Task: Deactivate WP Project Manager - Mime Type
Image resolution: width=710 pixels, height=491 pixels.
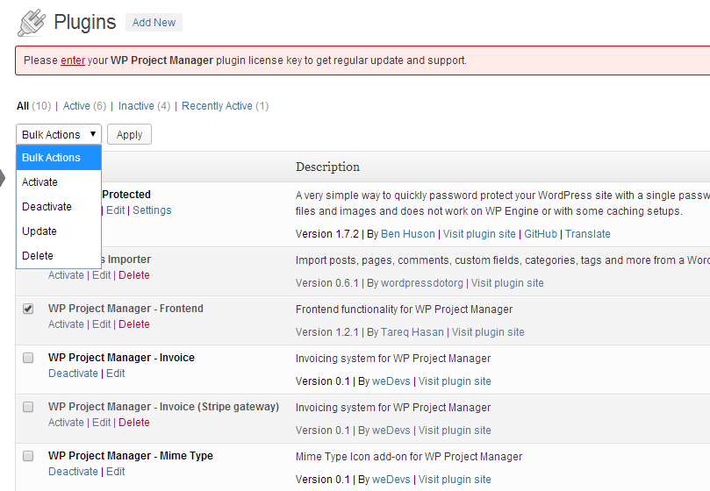Action: click(74, 472)
